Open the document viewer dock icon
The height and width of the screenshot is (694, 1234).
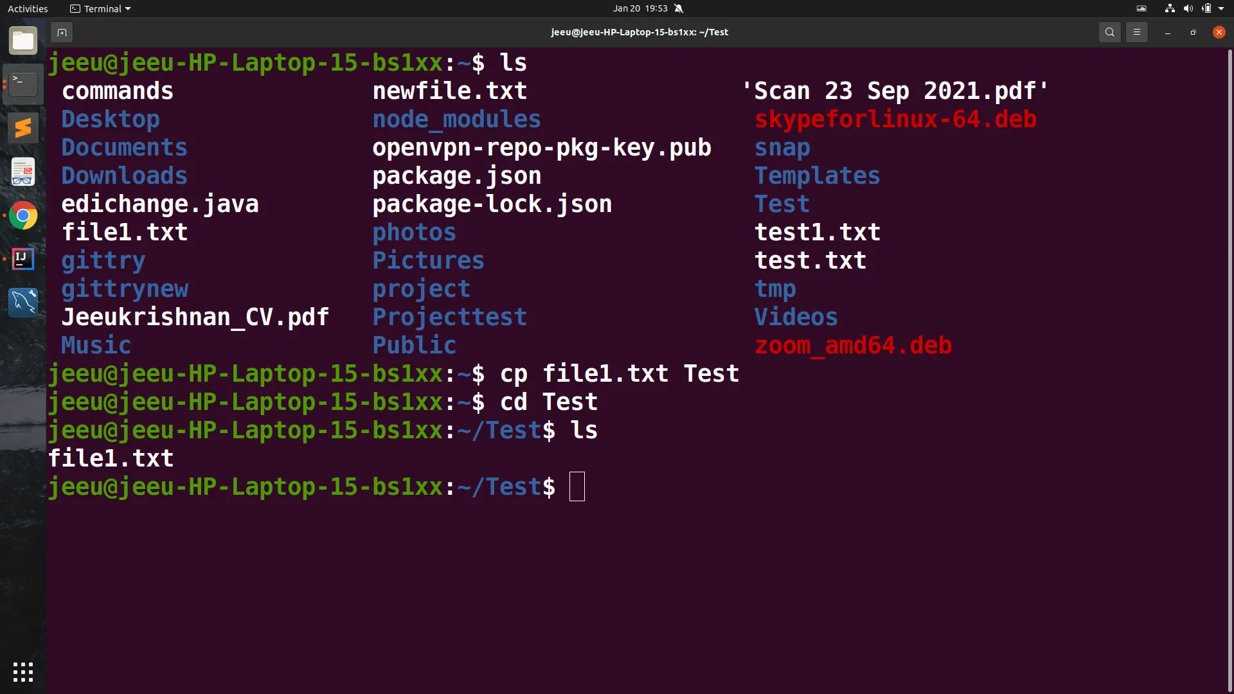(x=23, y=172)
